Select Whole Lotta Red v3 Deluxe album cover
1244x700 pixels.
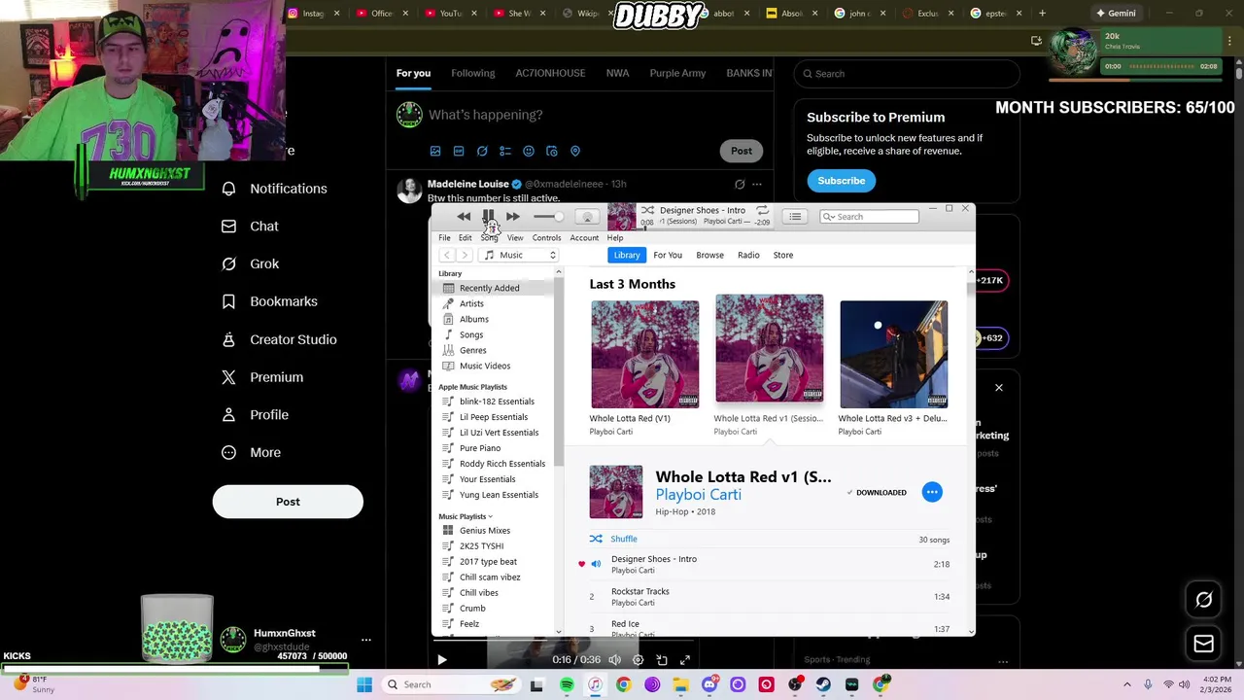tap(893, 354)
